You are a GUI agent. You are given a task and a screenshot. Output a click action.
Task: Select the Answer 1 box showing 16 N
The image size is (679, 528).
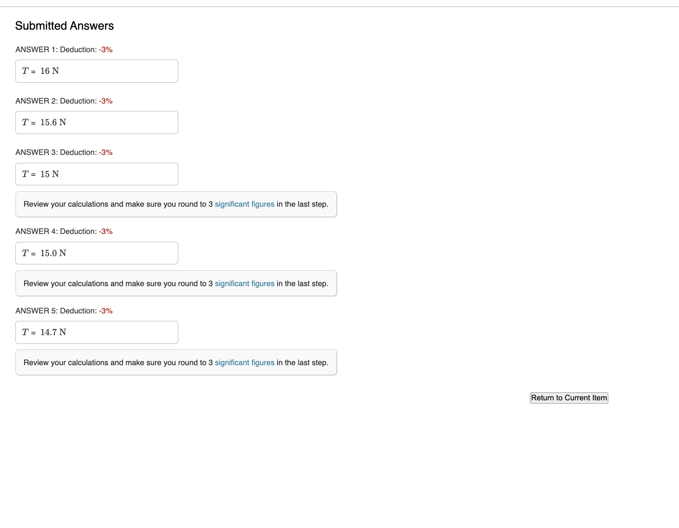click(x=97, y=71)
